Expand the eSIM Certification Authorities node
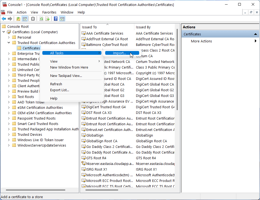 pyautogui.click(x=9, y=107)
